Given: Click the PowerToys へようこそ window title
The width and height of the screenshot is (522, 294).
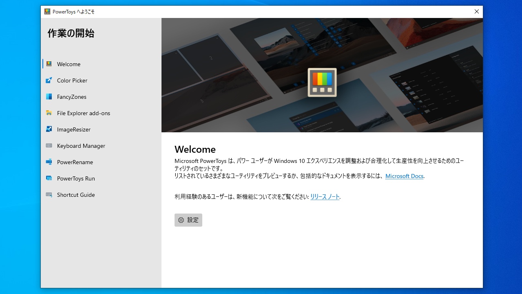Looking at the screenshot, I should [73, 12].
